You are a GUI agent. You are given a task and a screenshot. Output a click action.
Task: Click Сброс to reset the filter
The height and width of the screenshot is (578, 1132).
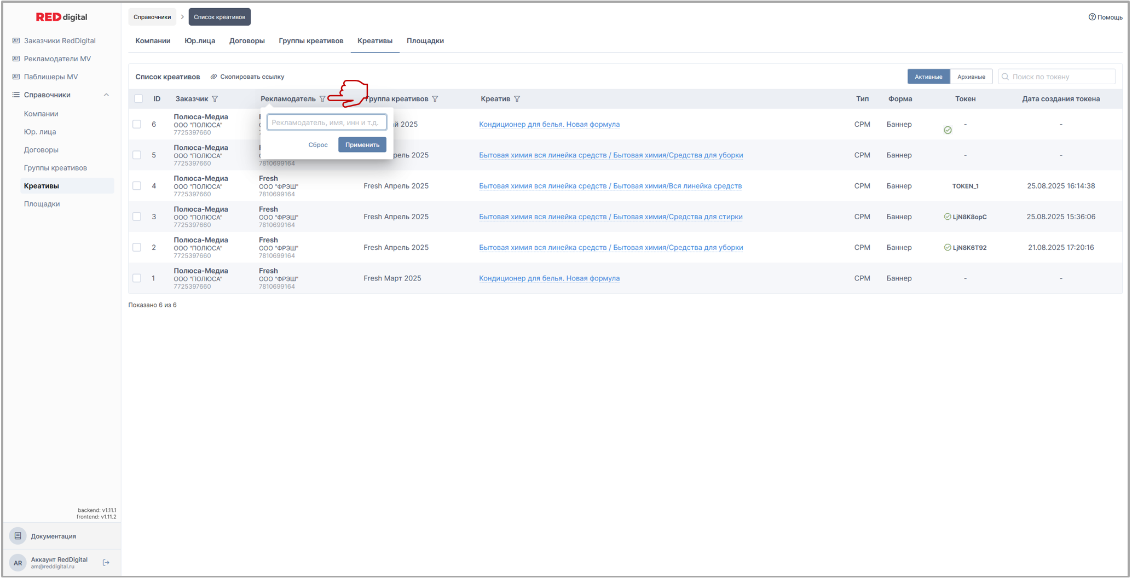point(317,145)
